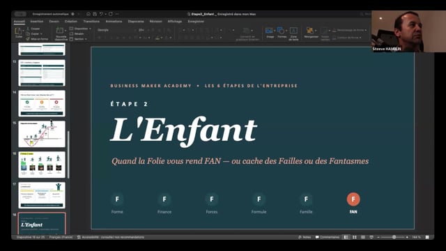The width and height of the screenshot is (446, 251).
Task: Open the quick access more options ellipsis
Action: point(117,14)
